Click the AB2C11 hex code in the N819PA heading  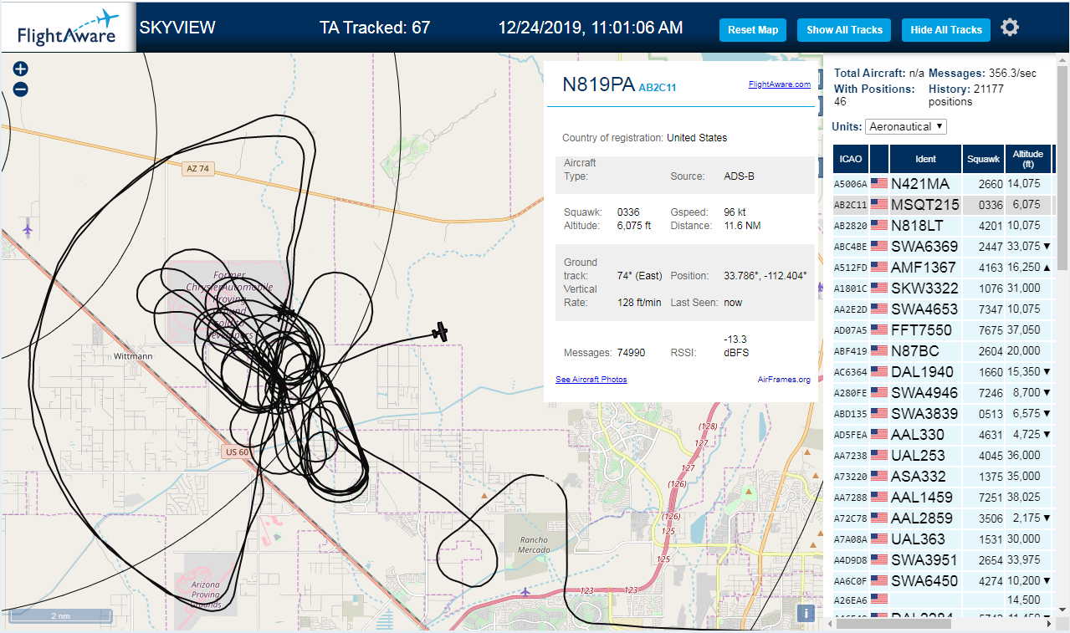[x=658, y=87]
